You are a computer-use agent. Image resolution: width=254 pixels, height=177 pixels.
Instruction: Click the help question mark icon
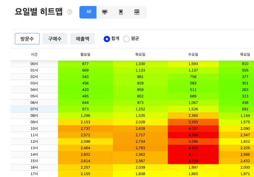[x=70, y=12]
